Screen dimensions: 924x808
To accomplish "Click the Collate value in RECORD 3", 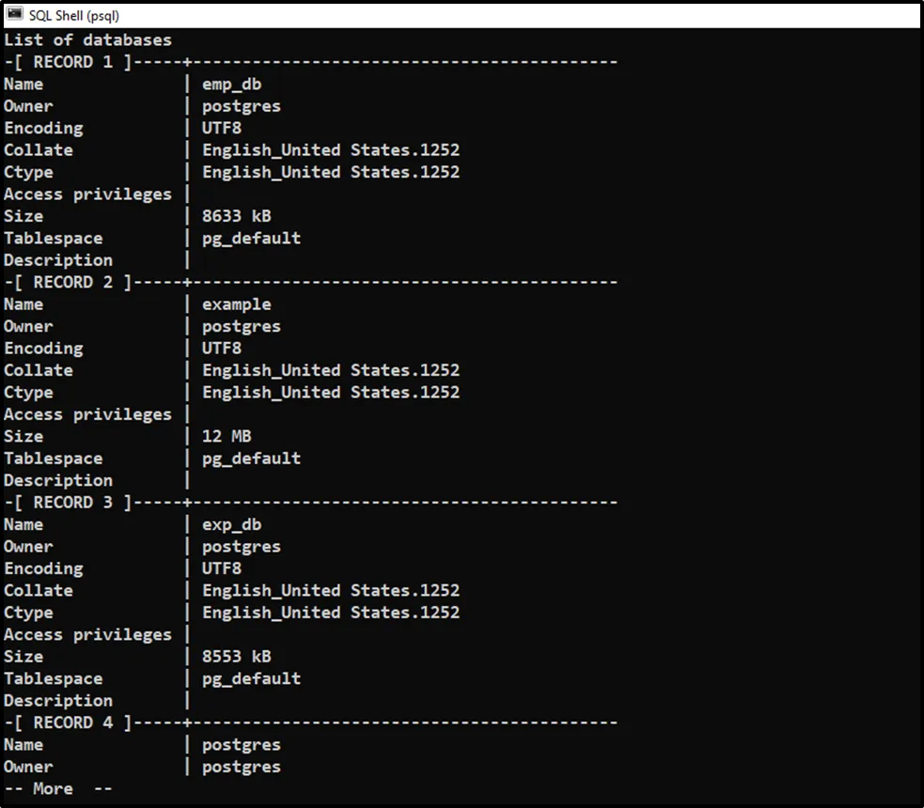I will pyautogui.click(x=331, y=590).
